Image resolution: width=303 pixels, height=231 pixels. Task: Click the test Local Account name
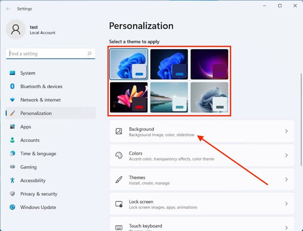click(42, 30)
